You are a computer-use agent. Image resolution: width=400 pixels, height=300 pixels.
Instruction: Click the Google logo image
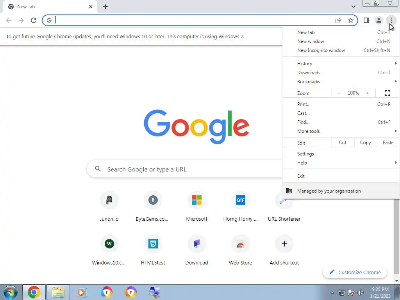(197, 127)
